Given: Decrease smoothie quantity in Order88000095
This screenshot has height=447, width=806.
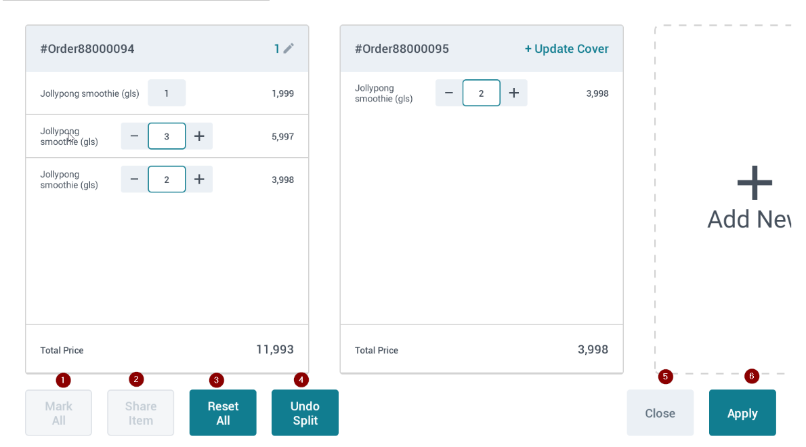Looking at the screenshot, I should pos(448,93).
